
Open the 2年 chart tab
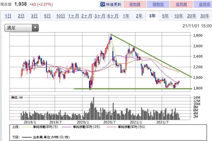tap(139, 16)
